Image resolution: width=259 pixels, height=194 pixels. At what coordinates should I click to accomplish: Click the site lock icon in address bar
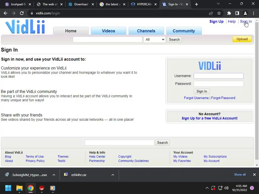pos(32,13)
